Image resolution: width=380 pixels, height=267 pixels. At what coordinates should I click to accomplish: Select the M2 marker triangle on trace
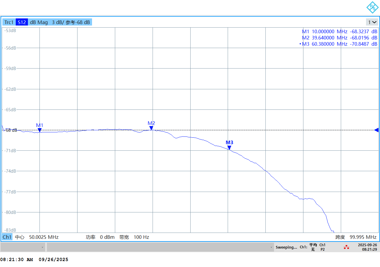pos(151,128)
